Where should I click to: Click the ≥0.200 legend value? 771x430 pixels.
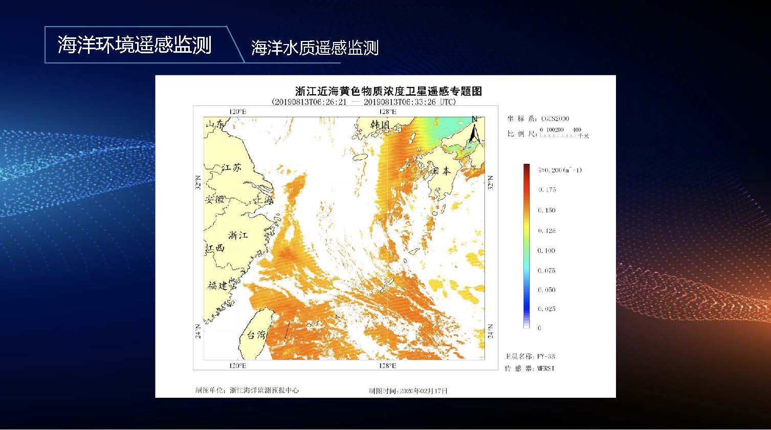[x=560, y=170]
